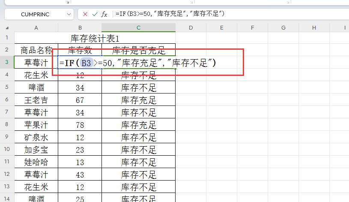The image size is (349, 202).
Task: Select column G header
Action: tap(283, 27)
